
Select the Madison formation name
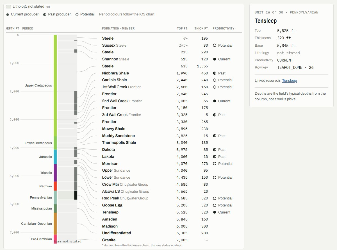click(110, 226)
